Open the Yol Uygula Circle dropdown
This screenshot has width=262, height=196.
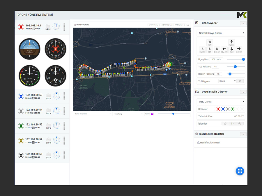[x=227, y=81]
